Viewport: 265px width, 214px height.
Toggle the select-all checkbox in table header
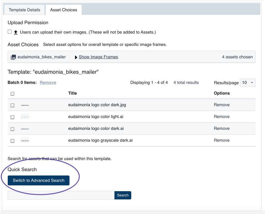12,94
